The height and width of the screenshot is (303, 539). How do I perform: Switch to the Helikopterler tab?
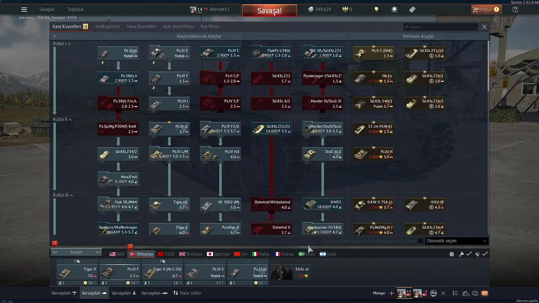(x=108, y=27)
